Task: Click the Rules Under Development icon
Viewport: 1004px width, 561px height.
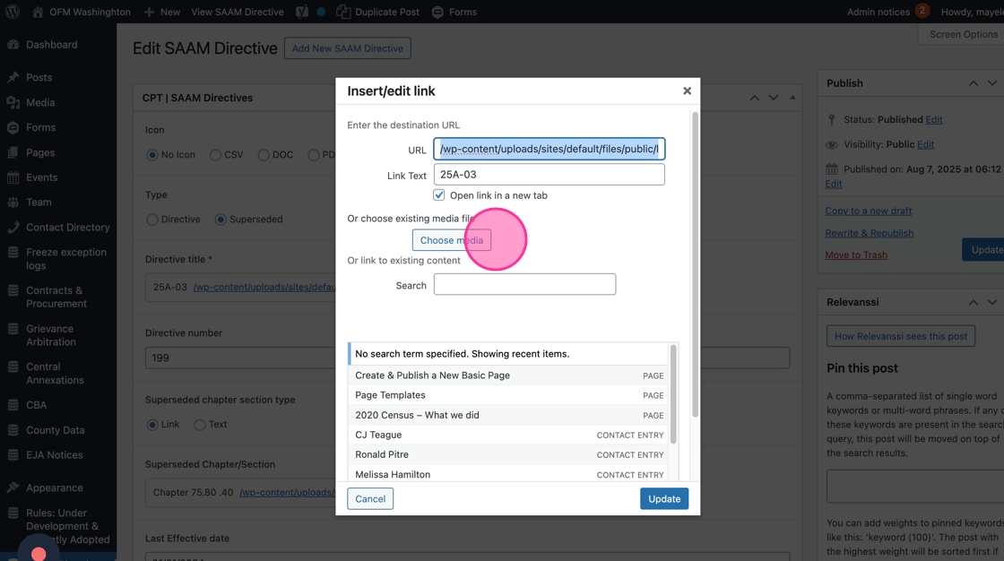Action: [x=13, y=513]
